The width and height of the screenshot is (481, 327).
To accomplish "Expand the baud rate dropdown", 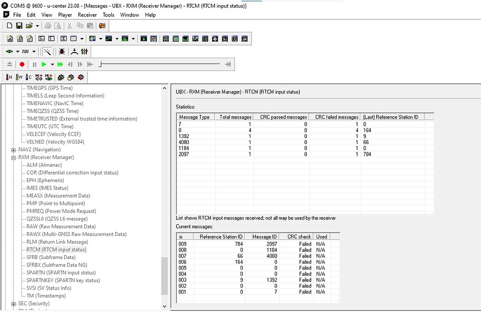I will 33,51.
